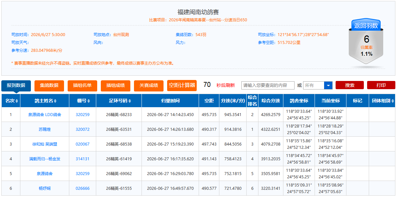Expand the 所有 filter dropdown

(318, 85)
